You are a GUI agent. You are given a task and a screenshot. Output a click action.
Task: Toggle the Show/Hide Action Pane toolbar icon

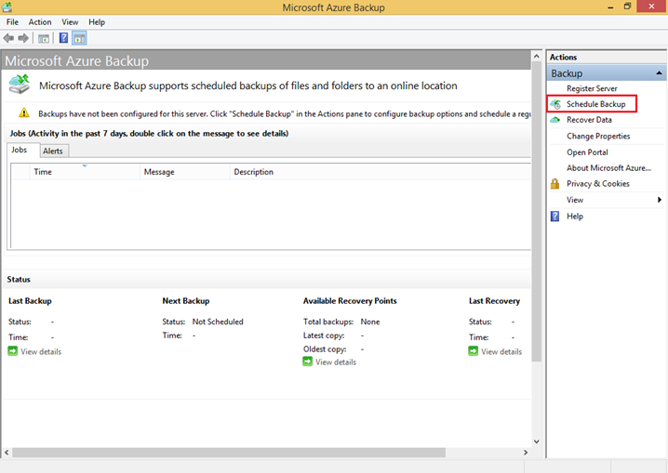(79, 38)
